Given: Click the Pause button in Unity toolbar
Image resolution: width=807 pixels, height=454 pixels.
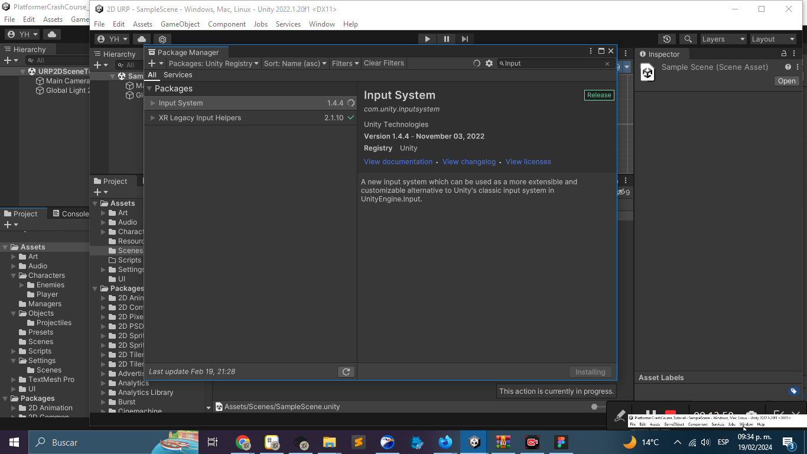Looking at the screenshot, I should pyautogui.click(x=446, y=39).
